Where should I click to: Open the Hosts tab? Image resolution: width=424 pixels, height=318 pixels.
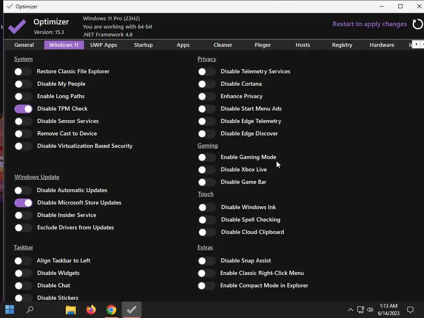tap(303, 45)
